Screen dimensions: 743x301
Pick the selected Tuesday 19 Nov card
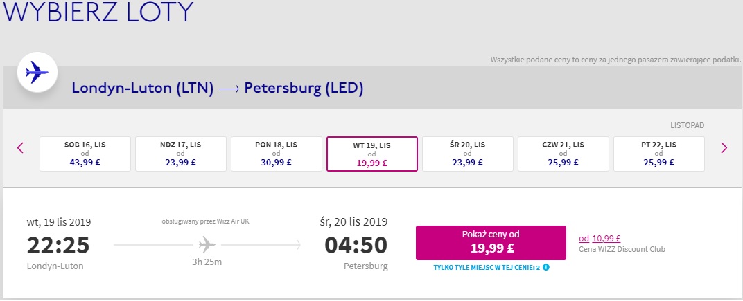click(x=372, y=154)
